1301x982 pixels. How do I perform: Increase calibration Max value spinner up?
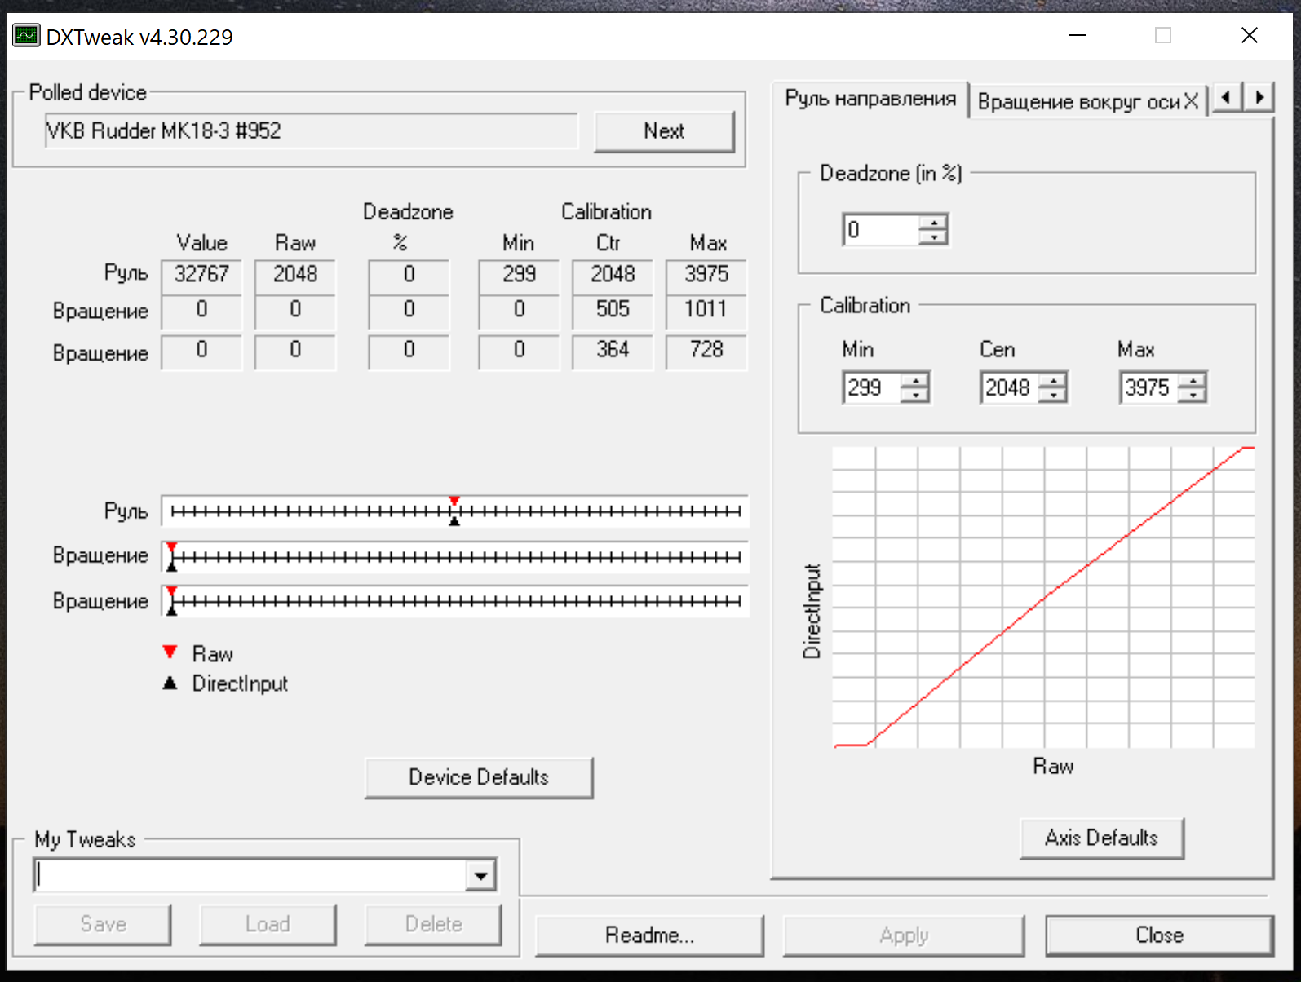pyautogui.click(x=1193, y=381)
